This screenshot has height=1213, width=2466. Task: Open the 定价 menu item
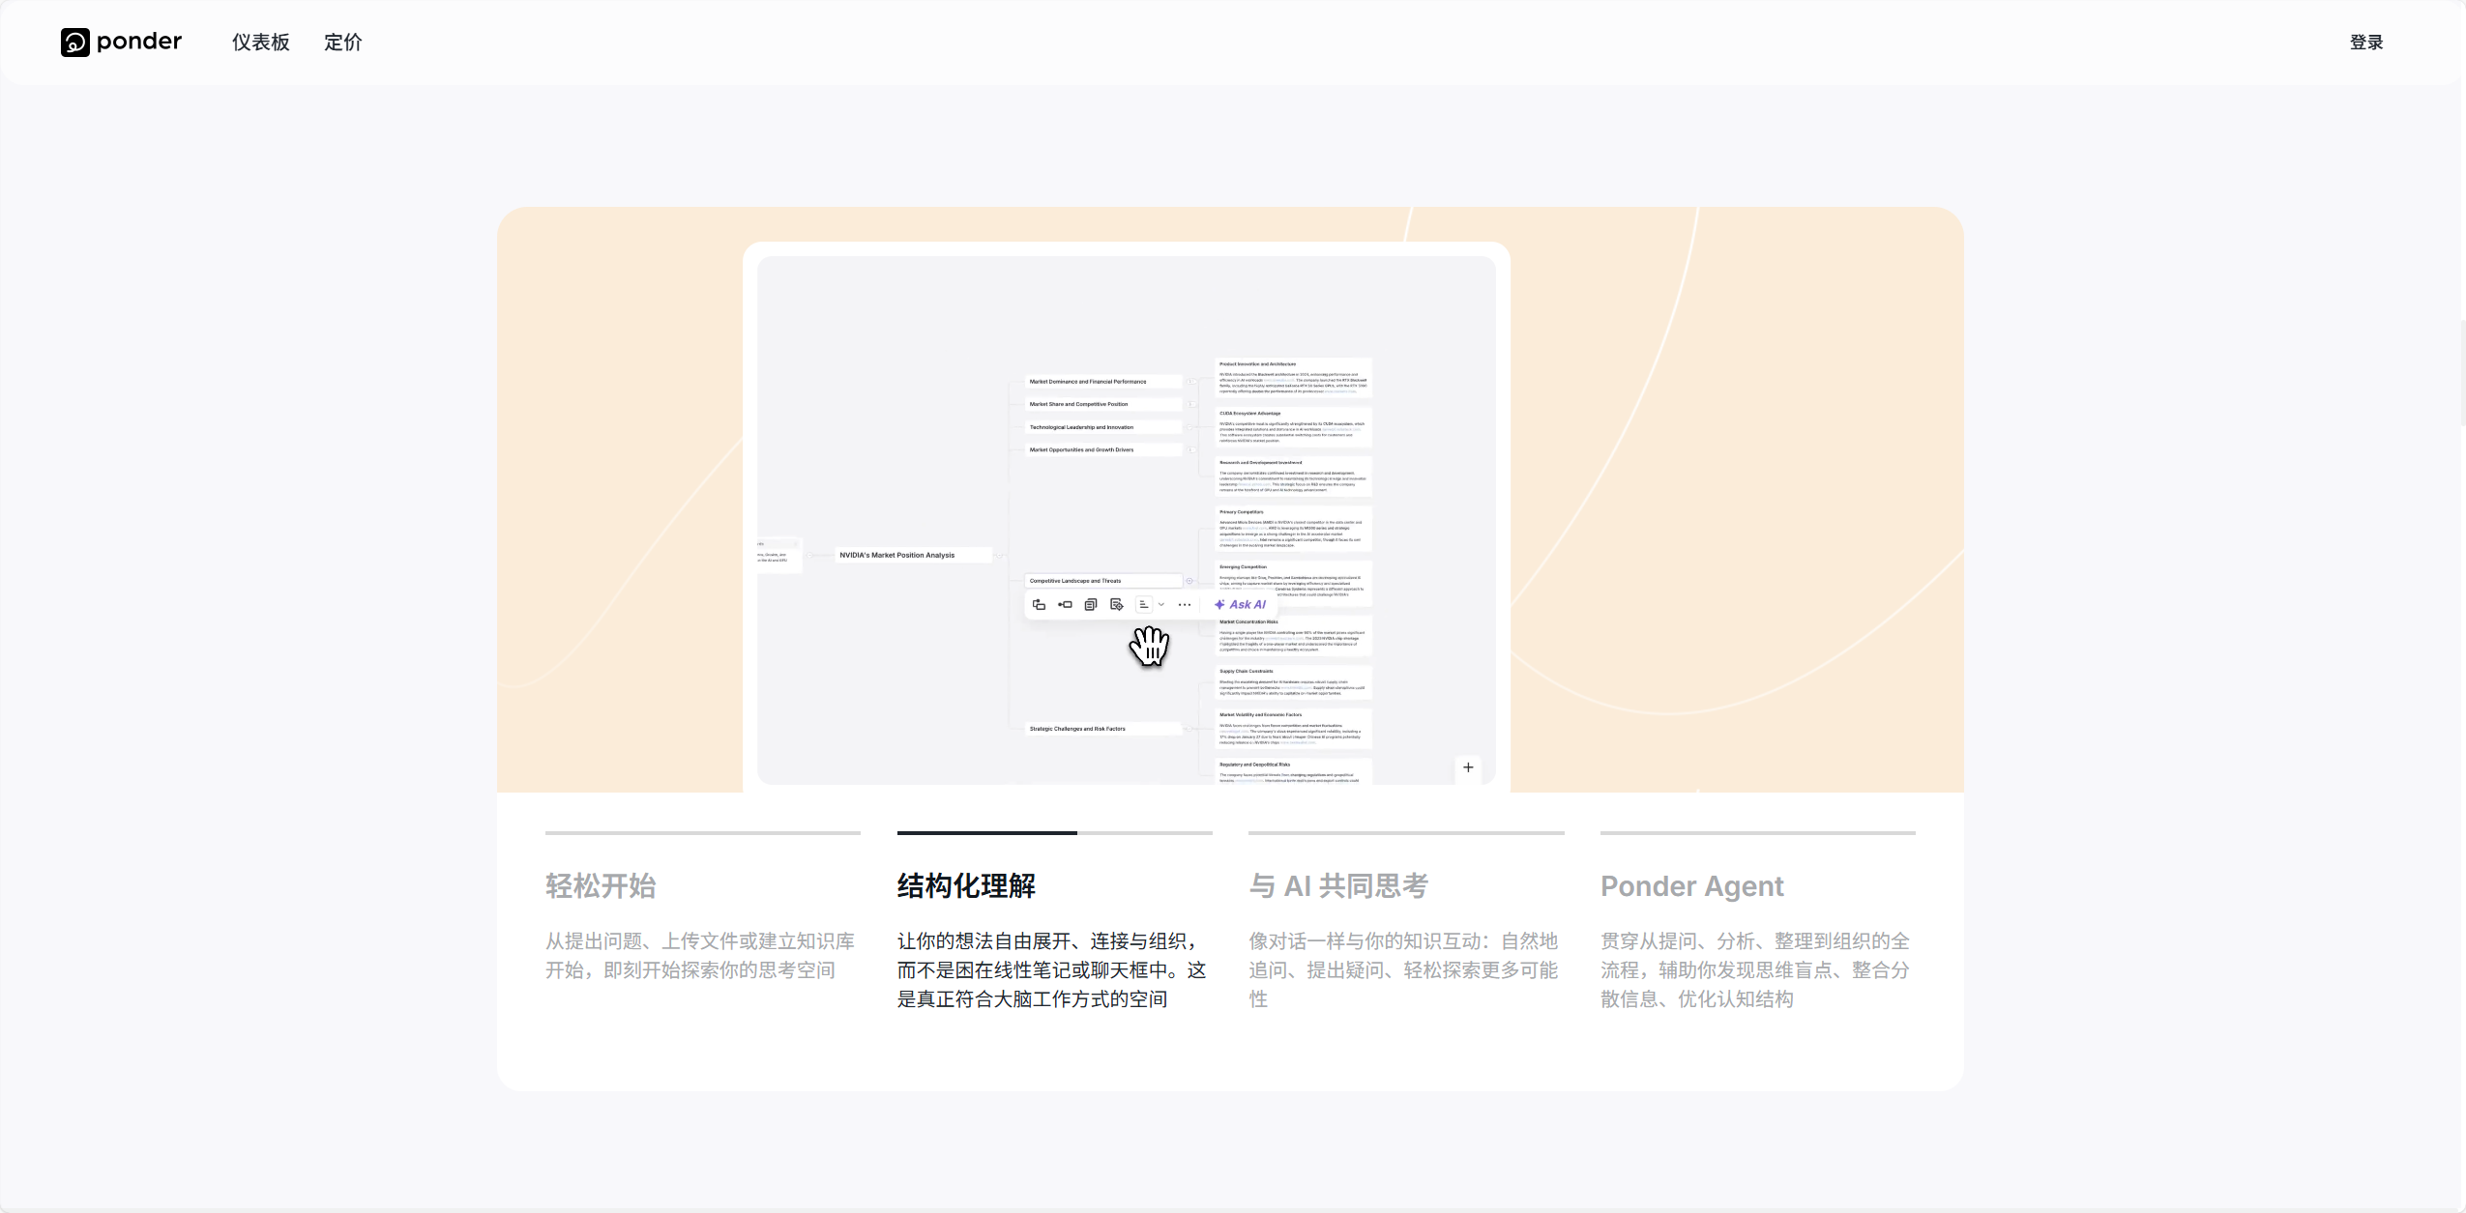pyautogui.click(x=343, y=43)
